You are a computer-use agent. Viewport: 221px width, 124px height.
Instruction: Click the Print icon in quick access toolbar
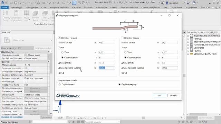coord(38,3)
